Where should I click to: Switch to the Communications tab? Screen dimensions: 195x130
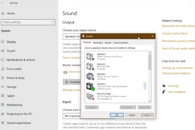tap(120, 43)
